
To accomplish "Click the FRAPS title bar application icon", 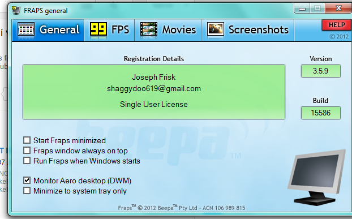I will (16, 10).
